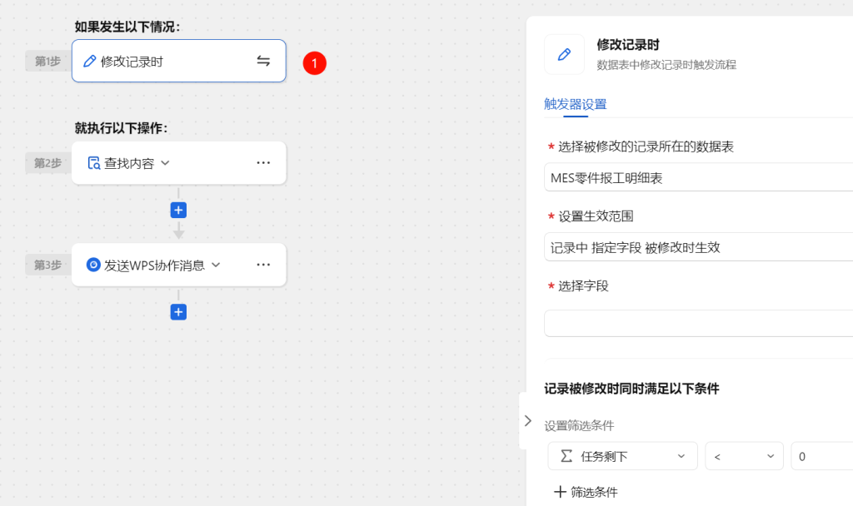Select the 修改记录时 trigger step card
The image size is (853, 506).
(x=178, y=61)
